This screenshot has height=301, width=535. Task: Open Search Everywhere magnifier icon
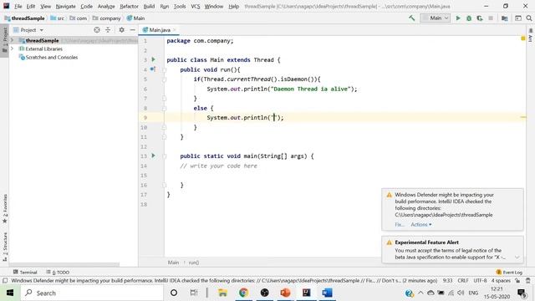(x=529, y=18)
